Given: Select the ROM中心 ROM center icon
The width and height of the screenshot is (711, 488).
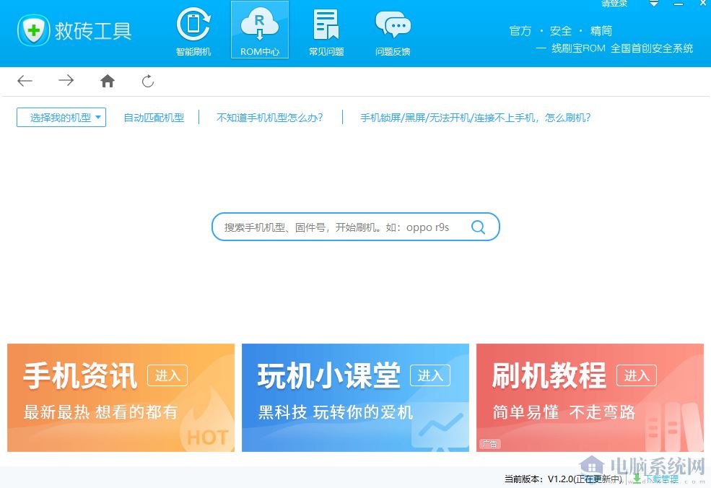Looking at the screenshot, I should point(259,29).
